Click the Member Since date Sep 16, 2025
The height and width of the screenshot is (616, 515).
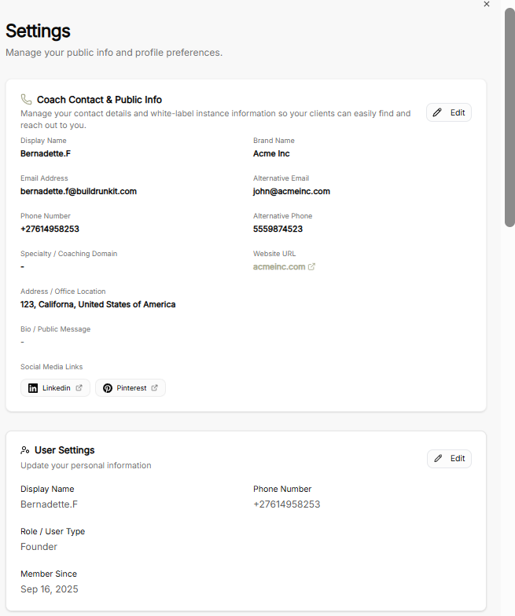click(x=49, y=589)
